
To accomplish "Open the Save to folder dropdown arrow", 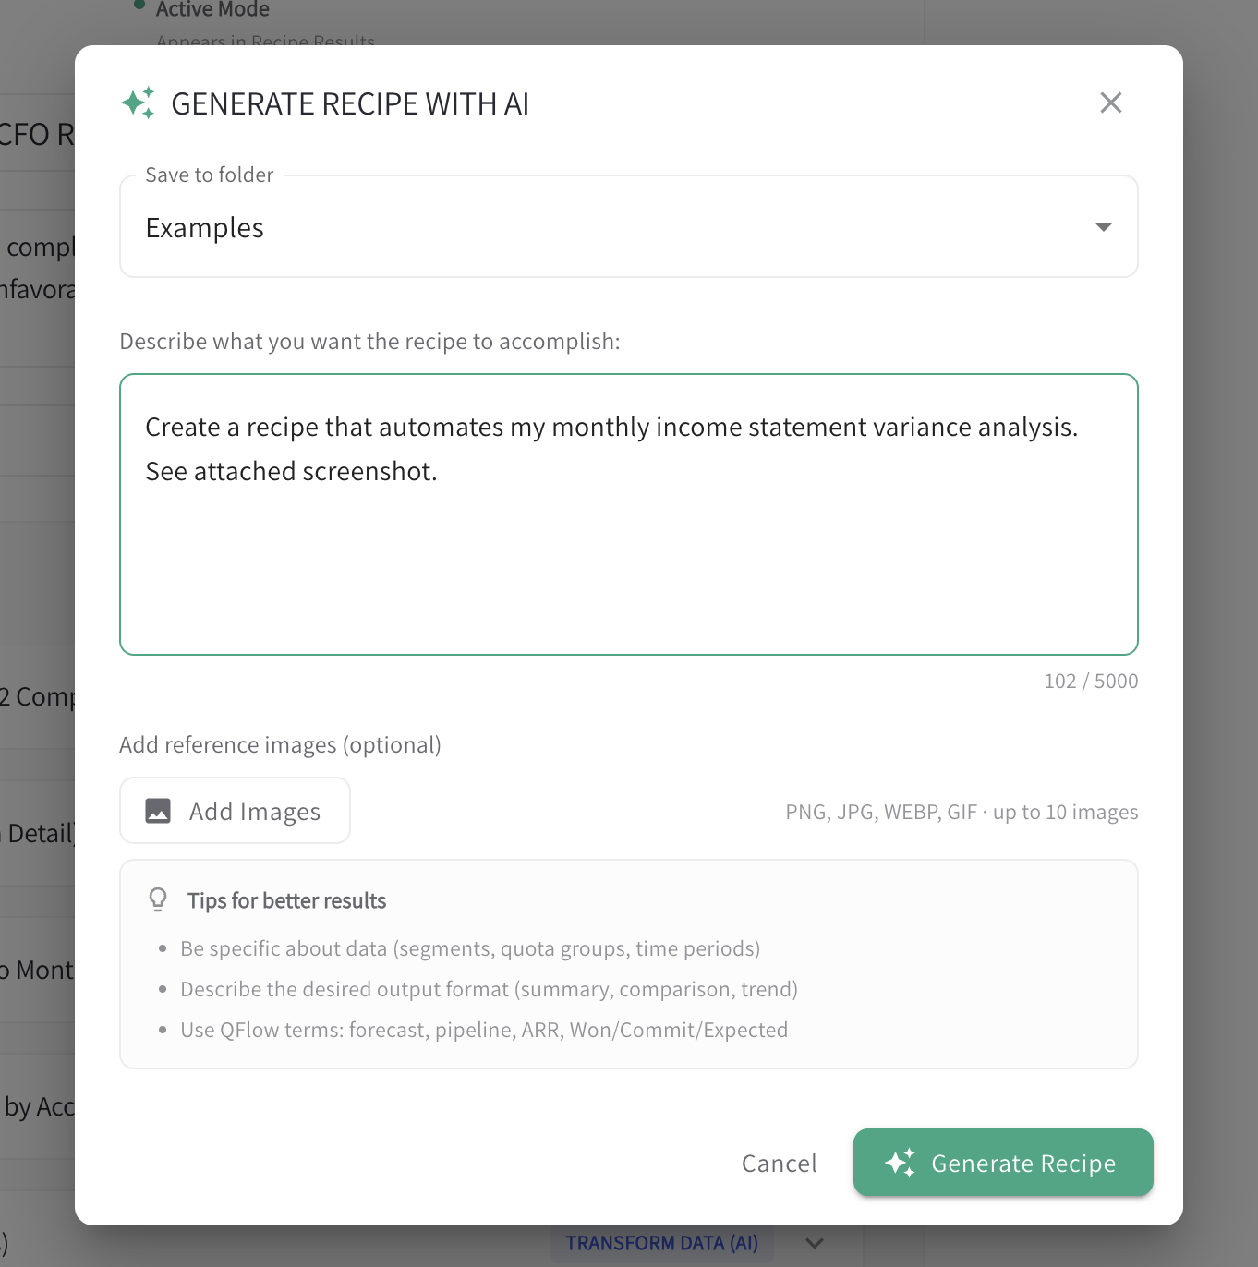I will pos(1103,226).
